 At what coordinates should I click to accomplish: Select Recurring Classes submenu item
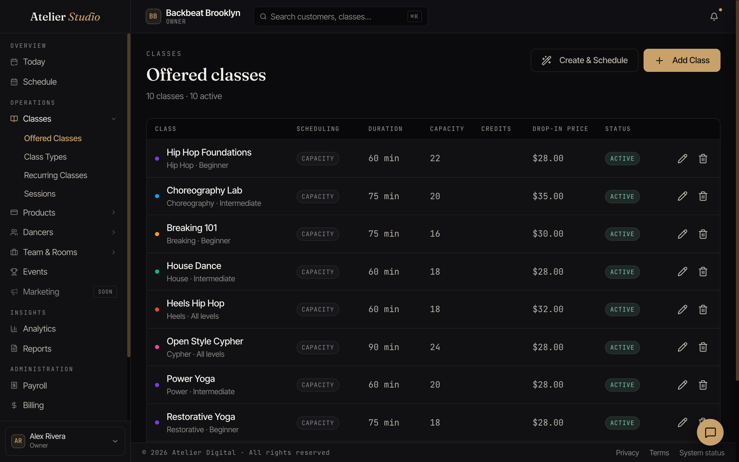coord(56,175)
